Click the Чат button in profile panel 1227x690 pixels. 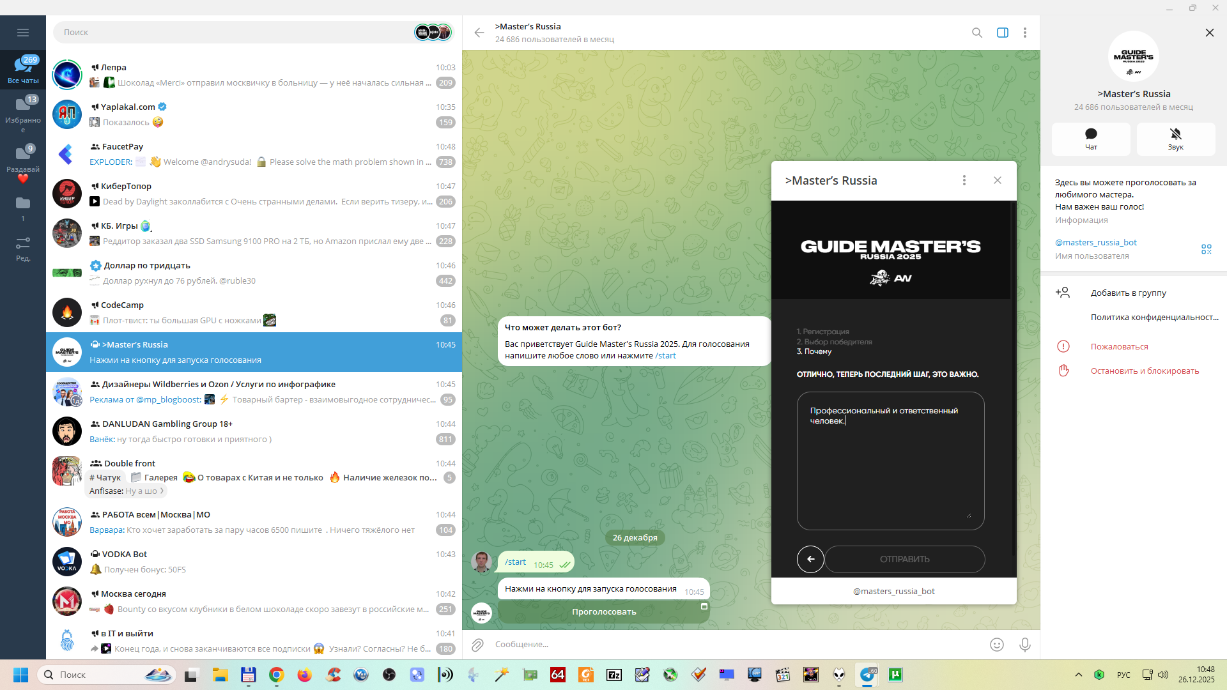[1090, 139]
